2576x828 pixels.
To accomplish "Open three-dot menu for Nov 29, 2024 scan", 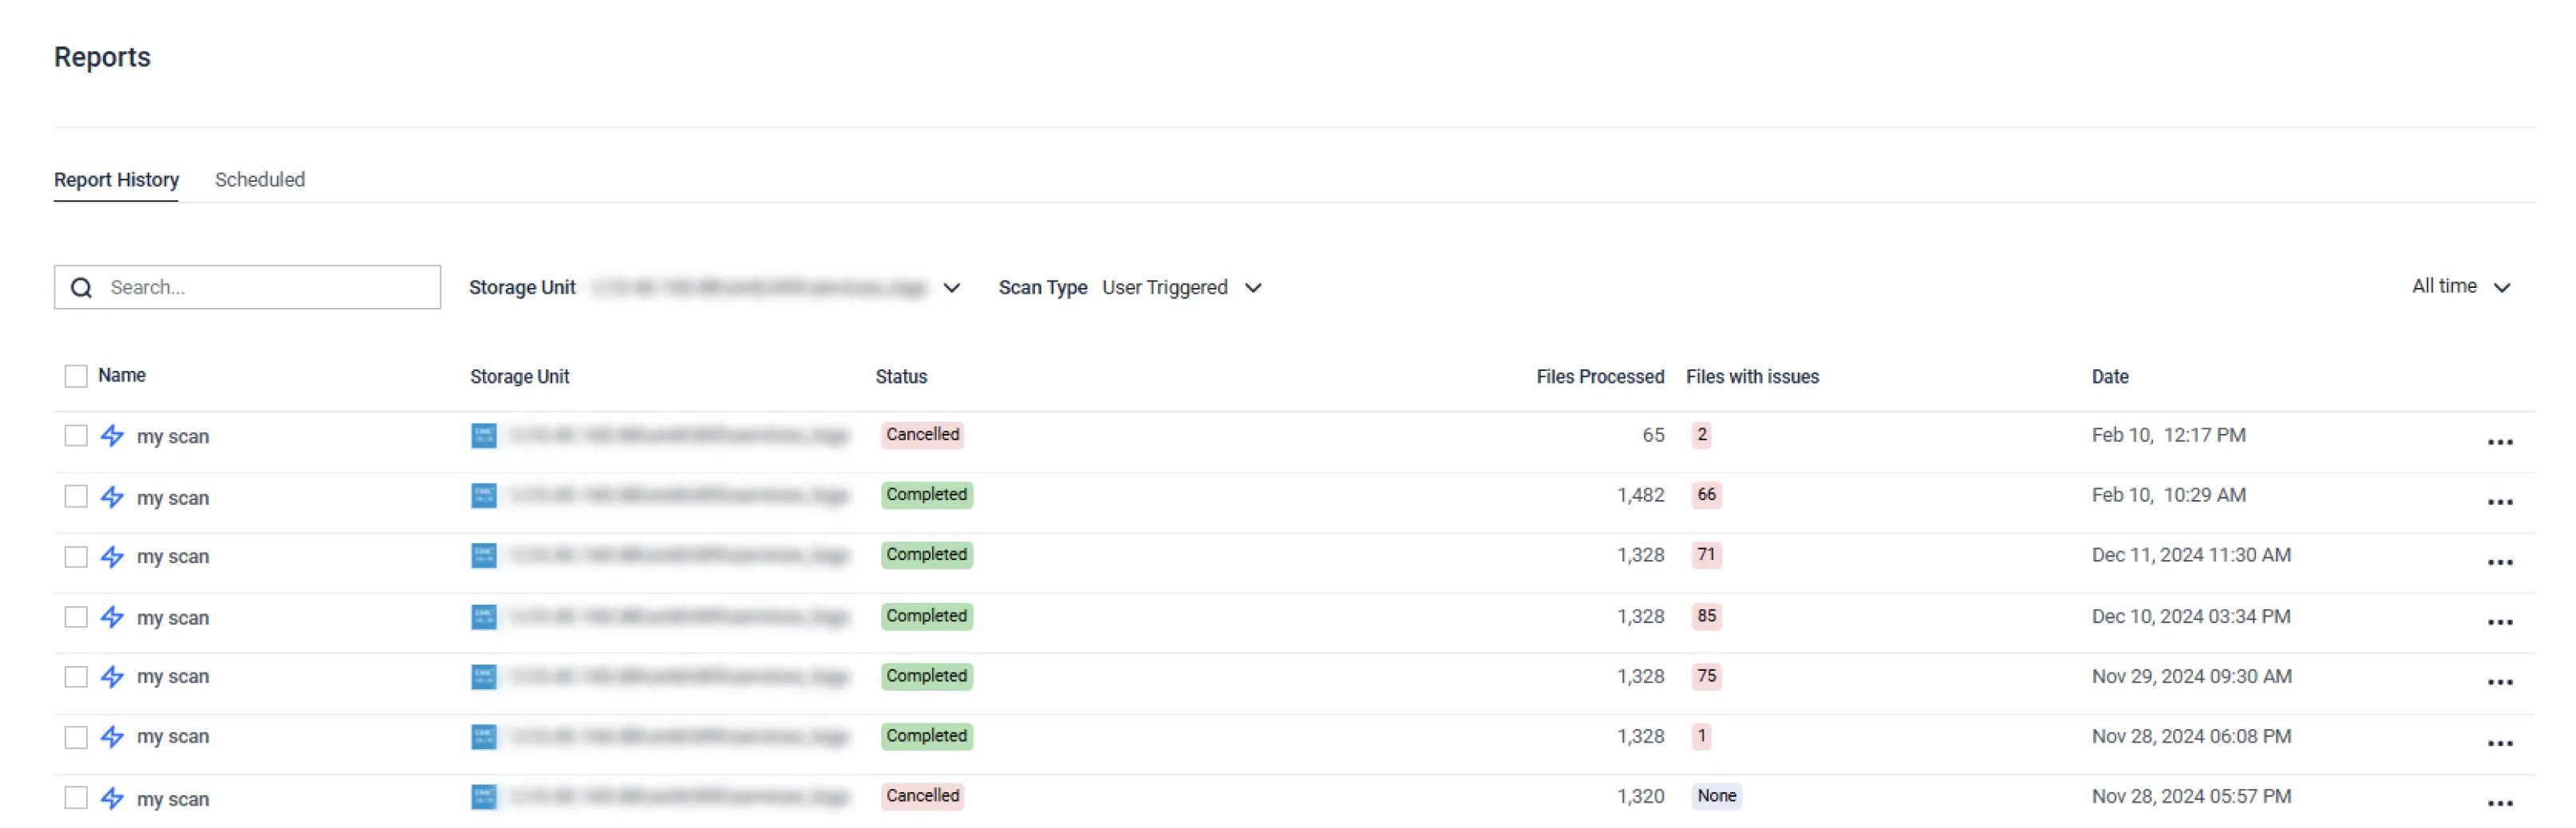I will pyautogui.click(x=2499, y=682).
